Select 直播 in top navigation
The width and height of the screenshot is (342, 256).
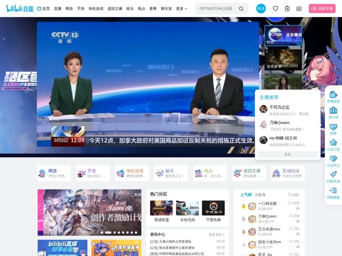coord(58,9)
